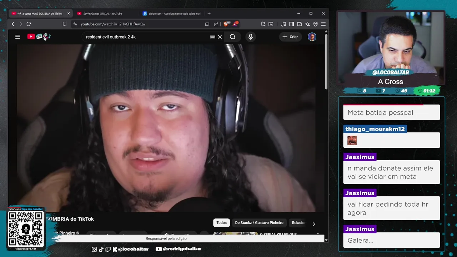Image resolution: width=457 pixels, height=257 pixels.
Task: Open site settings icon in address bar
Action: [x=75, y=24]
